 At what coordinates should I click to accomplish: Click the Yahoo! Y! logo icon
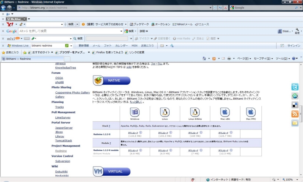click(10, 24)
